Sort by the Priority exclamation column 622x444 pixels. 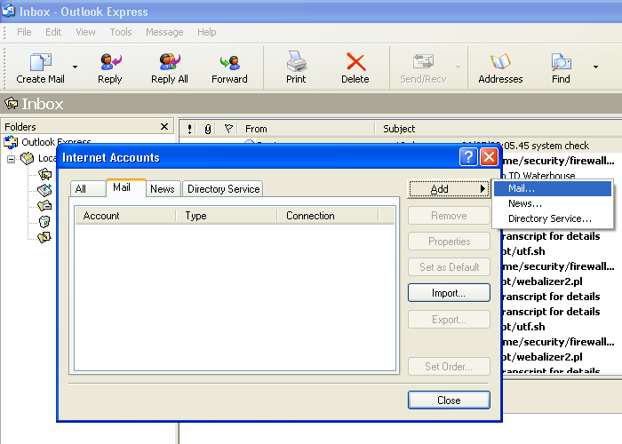pos(189,129)
